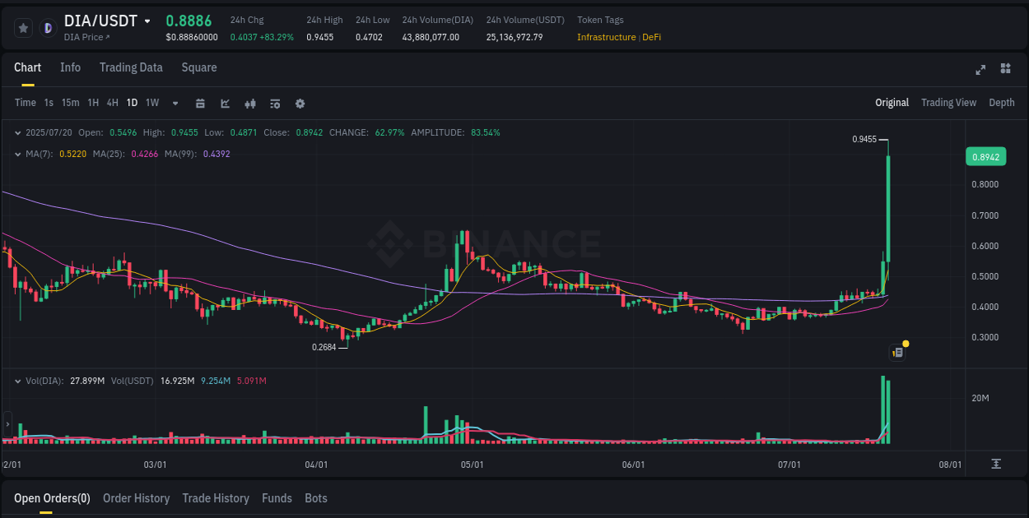Select the line chart type icon
The image size is (1029, 518).
(225, 104)
